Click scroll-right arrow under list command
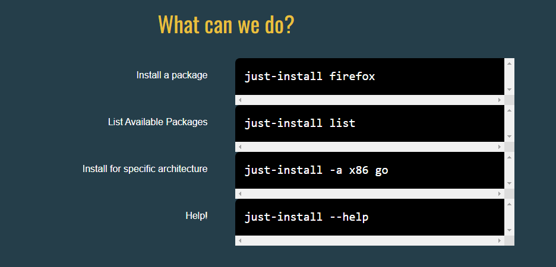This screenshot has width=556, height=267. click(x=500, y=147)
